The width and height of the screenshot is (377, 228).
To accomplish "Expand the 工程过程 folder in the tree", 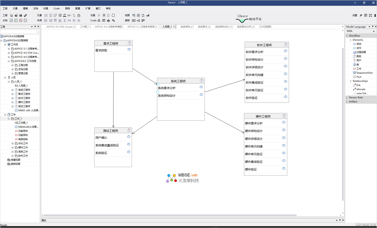I will pyautogui.click(x=12, y=65).
